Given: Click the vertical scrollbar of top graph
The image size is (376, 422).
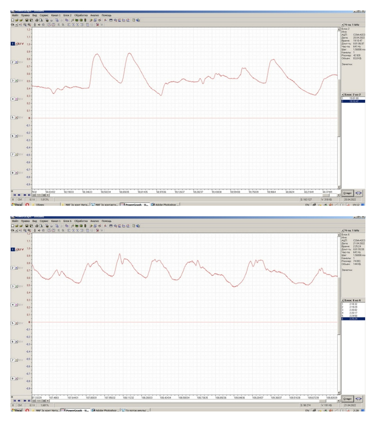Looking at the screenshot, I should [339, 108].
